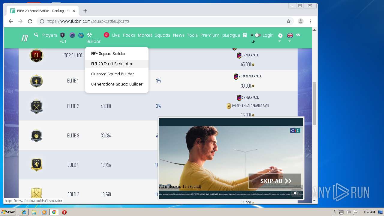Click the red Live badge icon
The image size is (384, 216).
[x=106, y=35]
